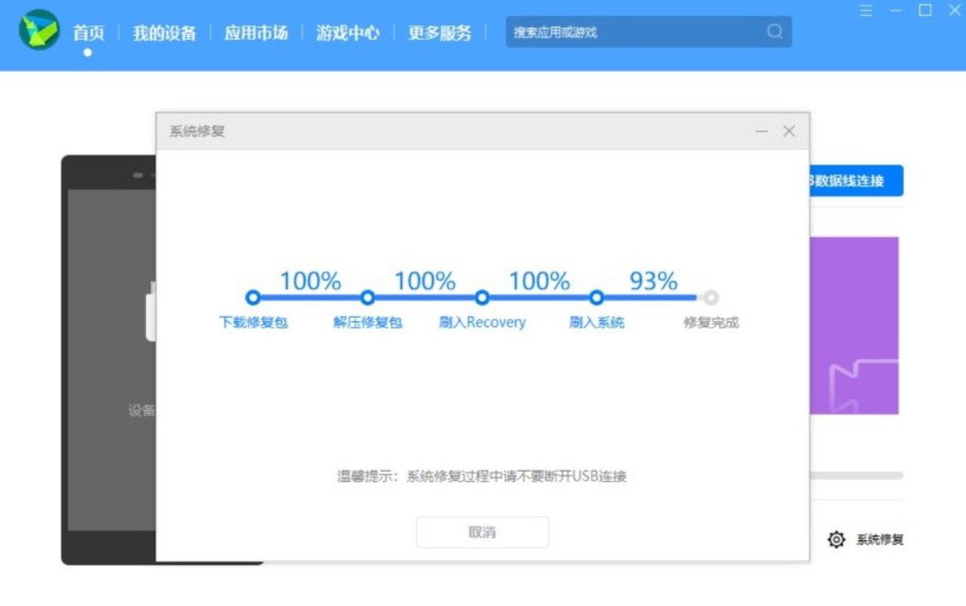Click the purple promo banner thumbnail
966x606 pixels.
(854, 325)
